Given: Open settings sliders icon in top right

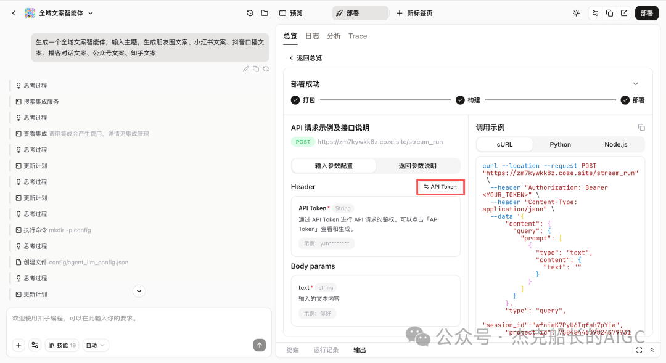Looking at the screenshot, I should point(595,13).
